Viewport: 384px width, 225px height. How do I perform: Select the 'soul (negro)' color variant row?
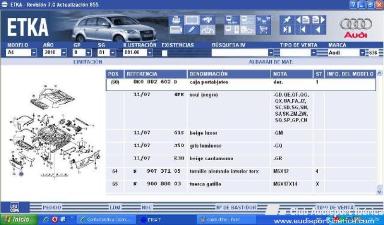(x=241, y=110)
